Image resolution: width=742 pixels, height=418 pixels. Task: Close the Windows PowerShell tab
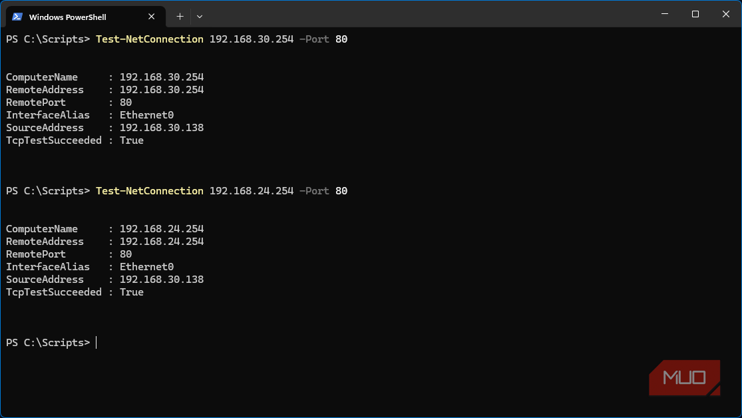152,17
